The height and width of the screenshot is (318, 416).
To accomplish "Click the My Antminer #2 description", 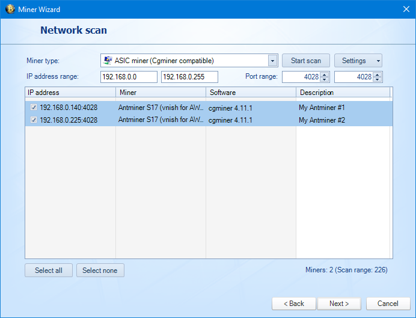I will [322, 120].
